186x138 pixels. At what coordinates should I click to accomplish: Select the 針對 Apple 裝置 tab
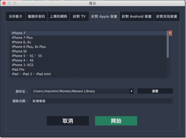104,16
